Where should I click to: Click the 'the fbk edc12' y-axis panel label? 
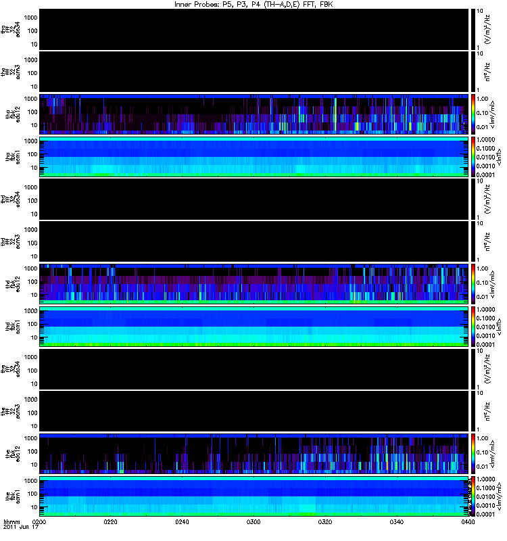point(13,452)
